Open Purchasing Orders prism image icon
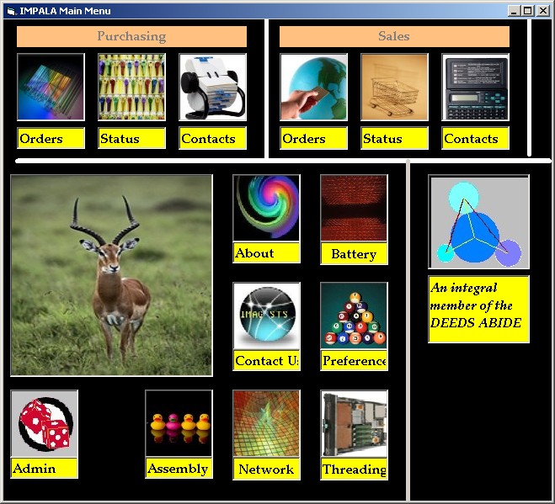The image size is (555, 504). (x=51, y=87)
